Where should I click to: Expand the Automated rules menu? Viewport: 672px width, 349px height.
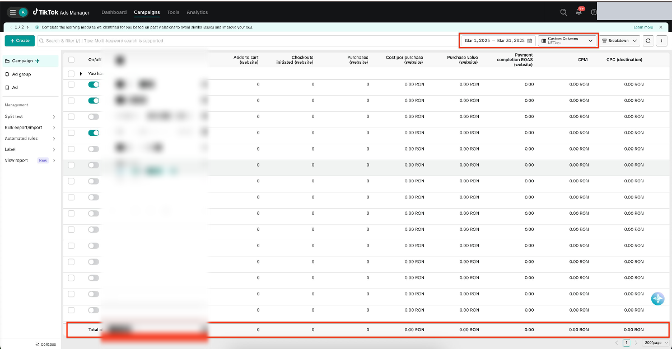pyautogui.click(x=30, y=138)
